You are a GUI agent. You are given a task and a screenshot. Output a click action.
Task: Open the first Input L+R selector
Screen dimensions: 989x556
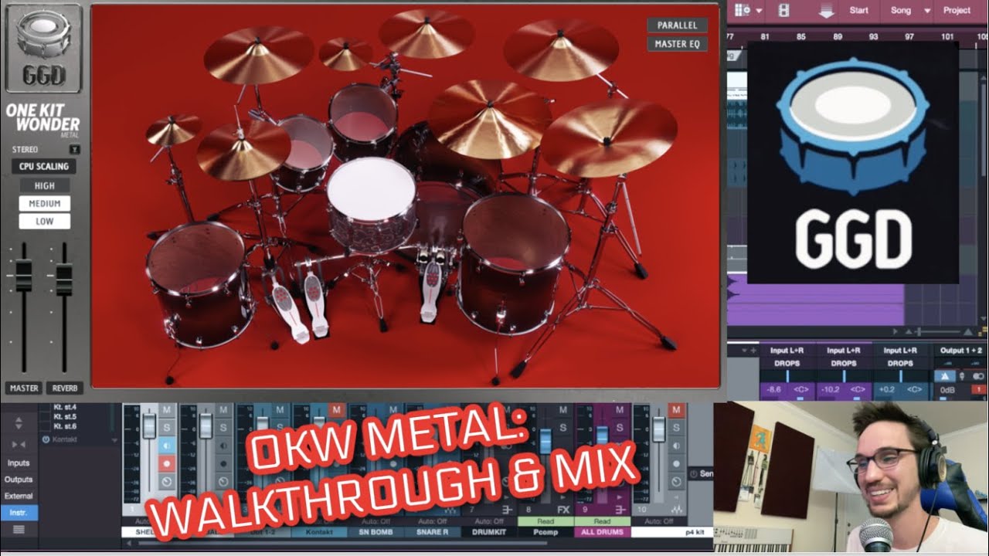(x=787, y=351)
